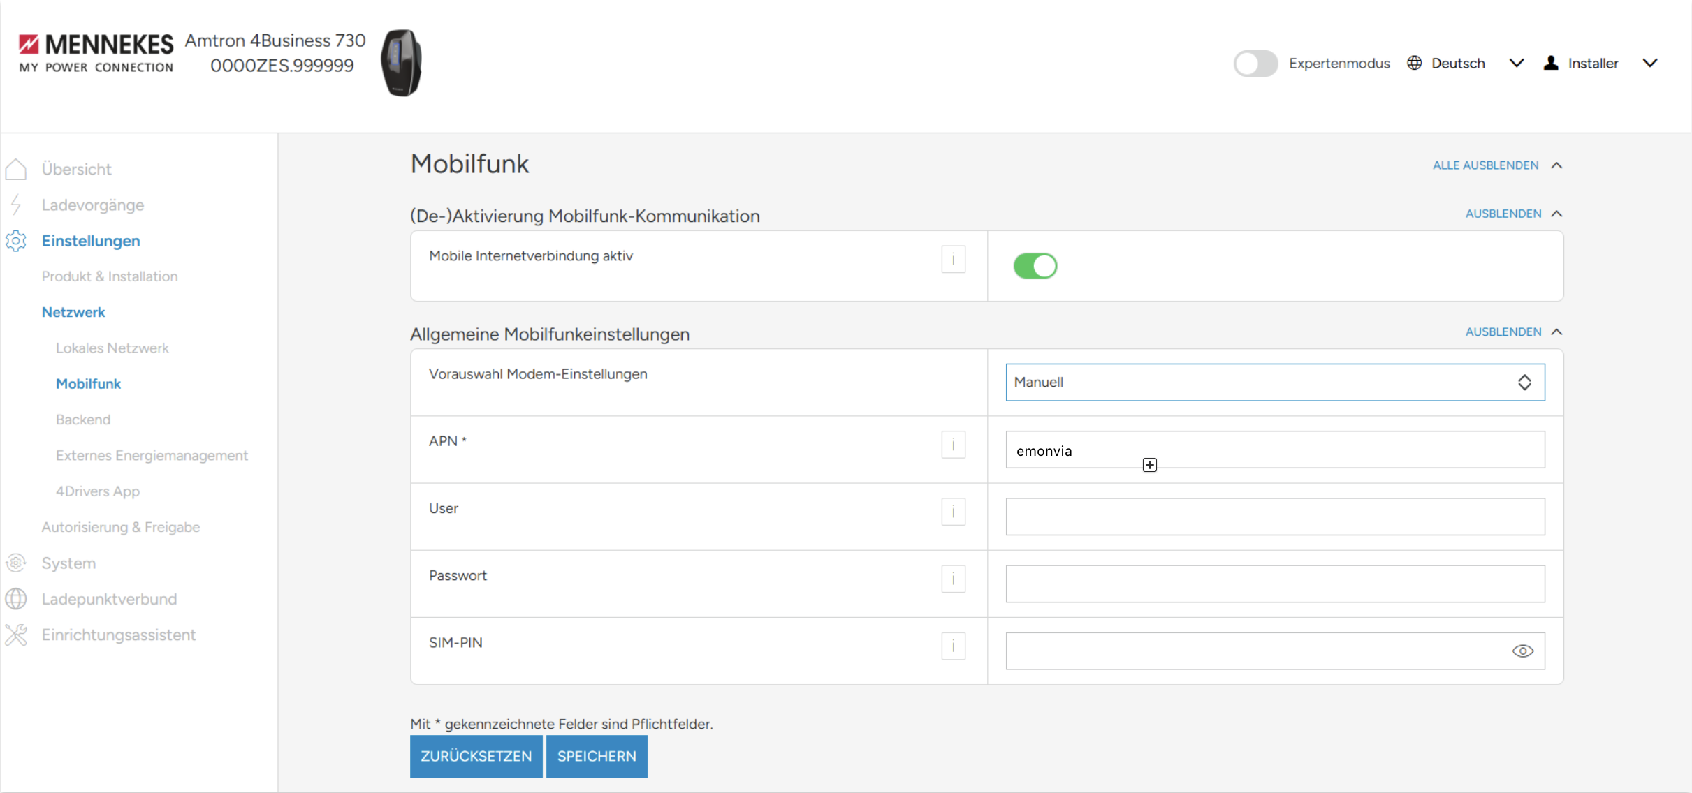
Task: Open info icon for SIM-PIN
Action: tap(953, 646)
